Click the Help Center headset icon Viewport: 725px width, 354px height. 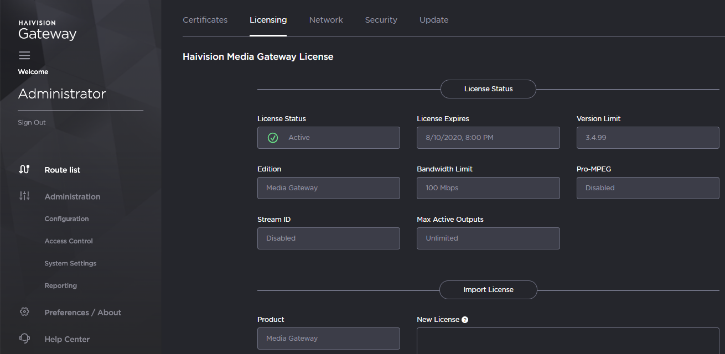pos(24,339)
